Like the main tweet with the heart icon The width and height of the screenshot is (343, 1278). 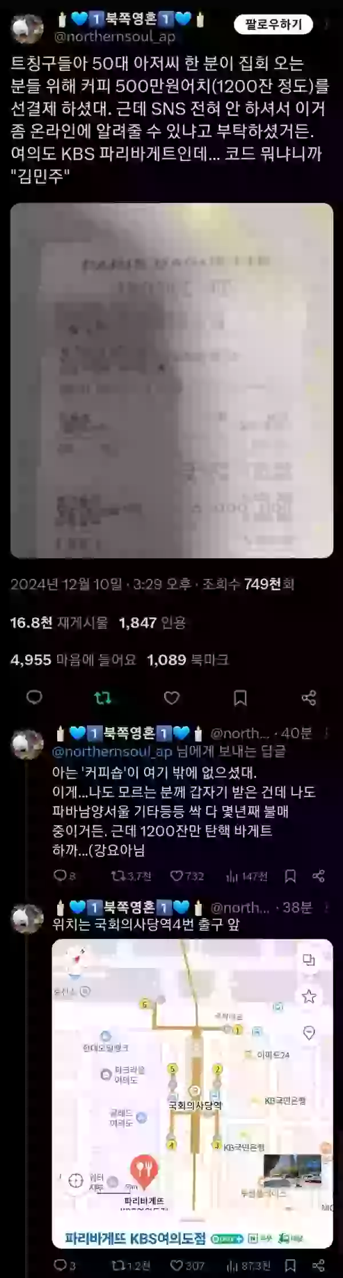point(171,697)
